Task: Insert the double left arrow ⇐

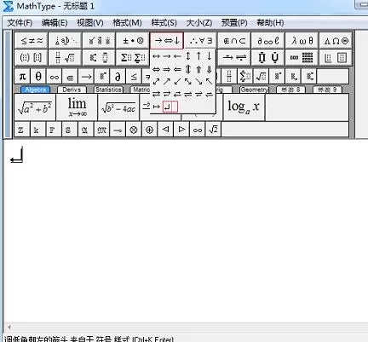Action: 177,69
